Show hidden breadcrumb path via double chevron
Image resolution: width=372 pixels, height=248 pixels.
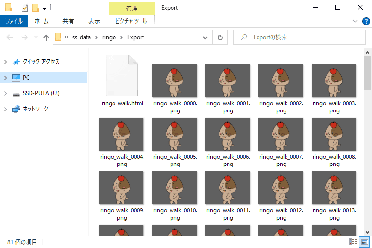pyautogui.click(x=66, y=37)
